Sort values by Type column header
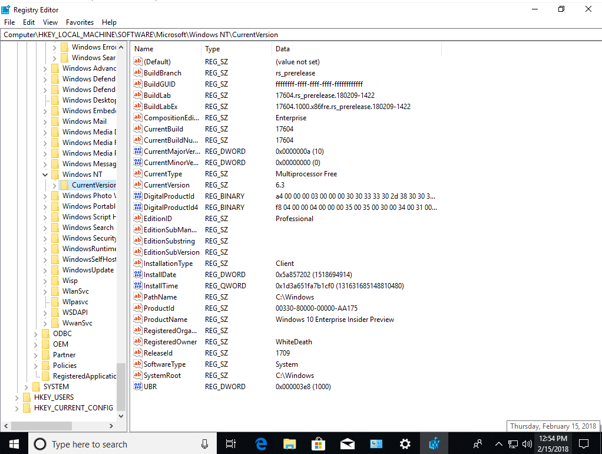This screenshot has width=602, height=454. coord(236,49)
